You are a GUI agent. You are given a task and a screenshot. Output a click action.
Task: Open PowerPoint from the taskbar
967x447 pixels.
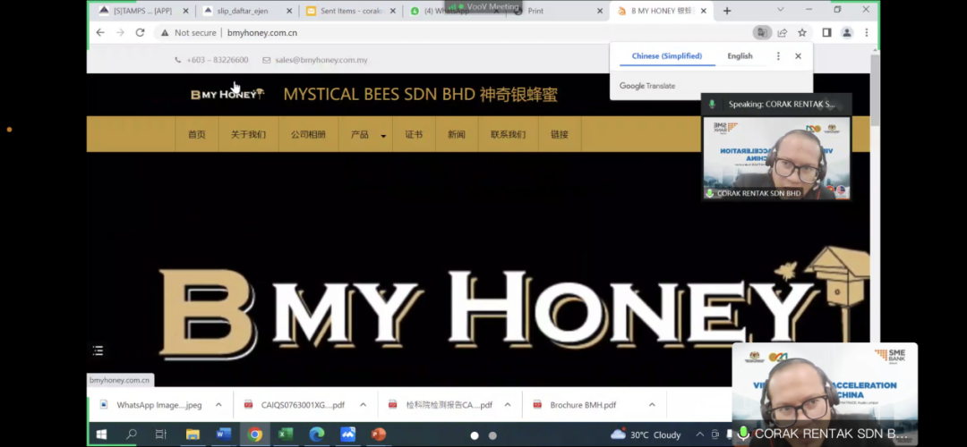pos(378,434)
